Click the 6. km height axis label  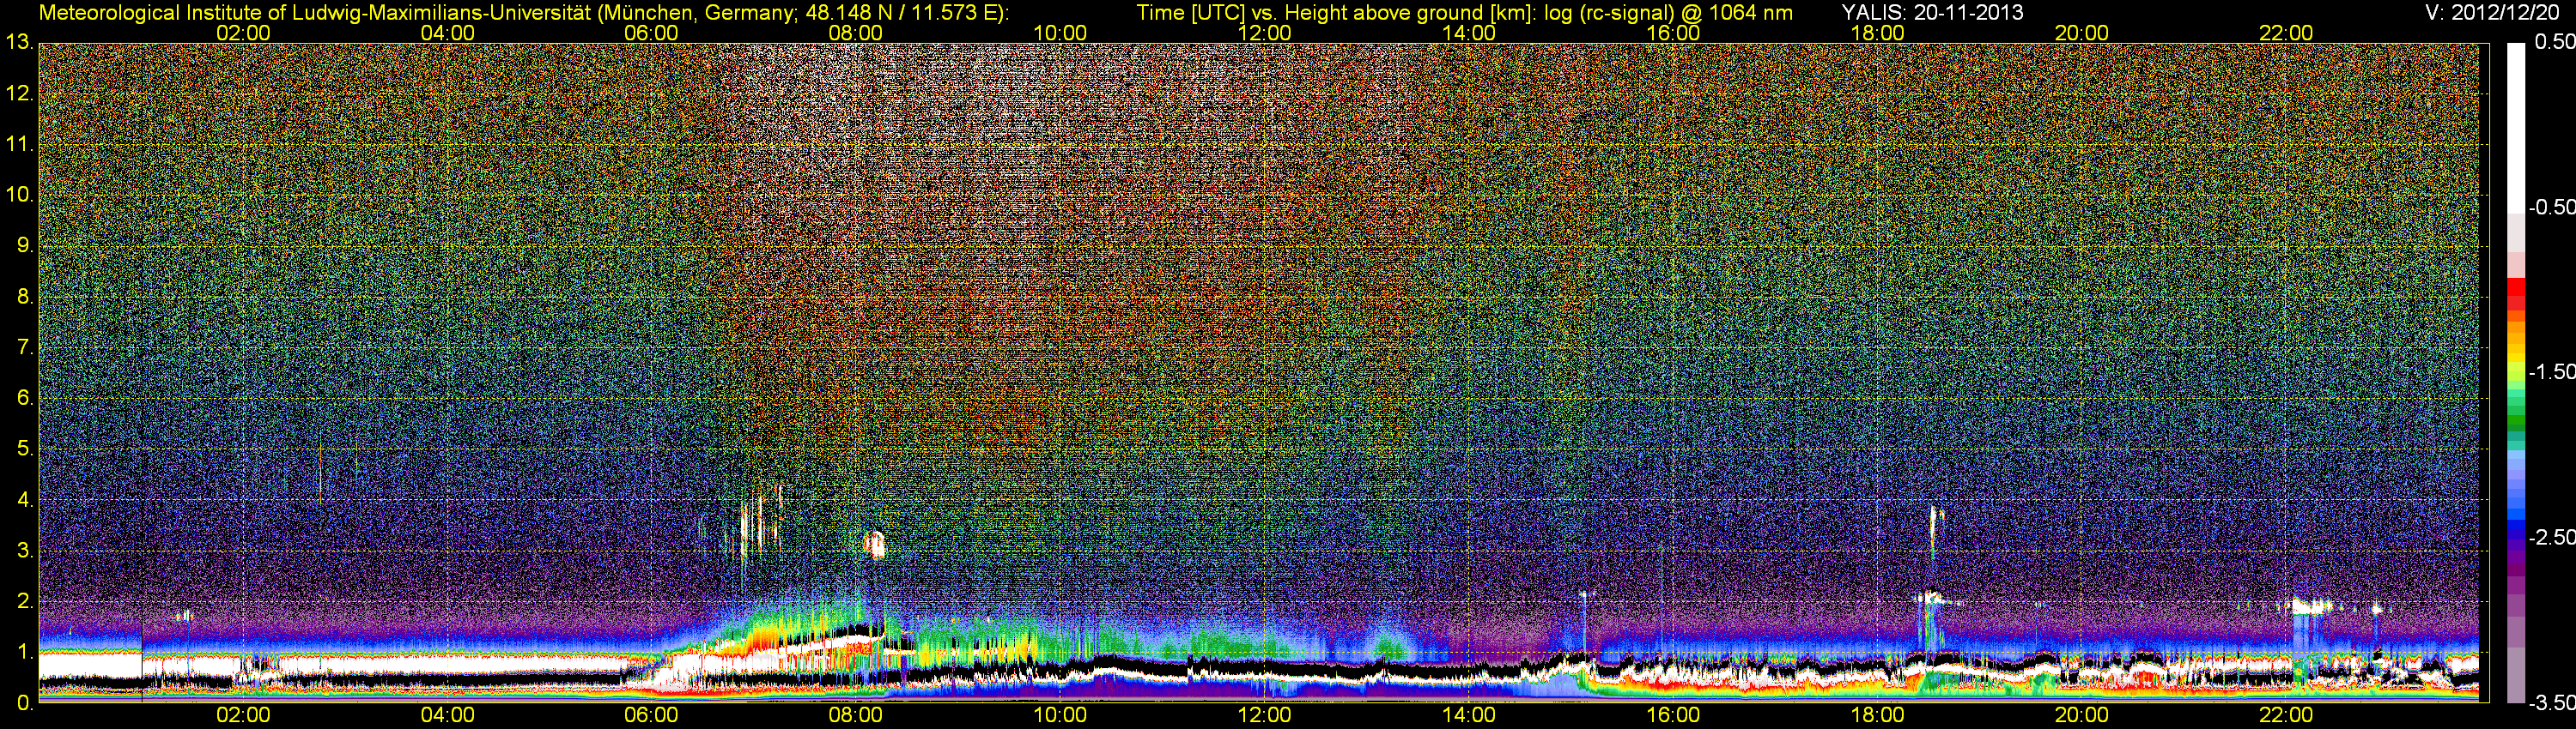coord(24,397)
